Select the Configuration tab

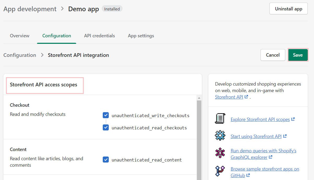57,36
